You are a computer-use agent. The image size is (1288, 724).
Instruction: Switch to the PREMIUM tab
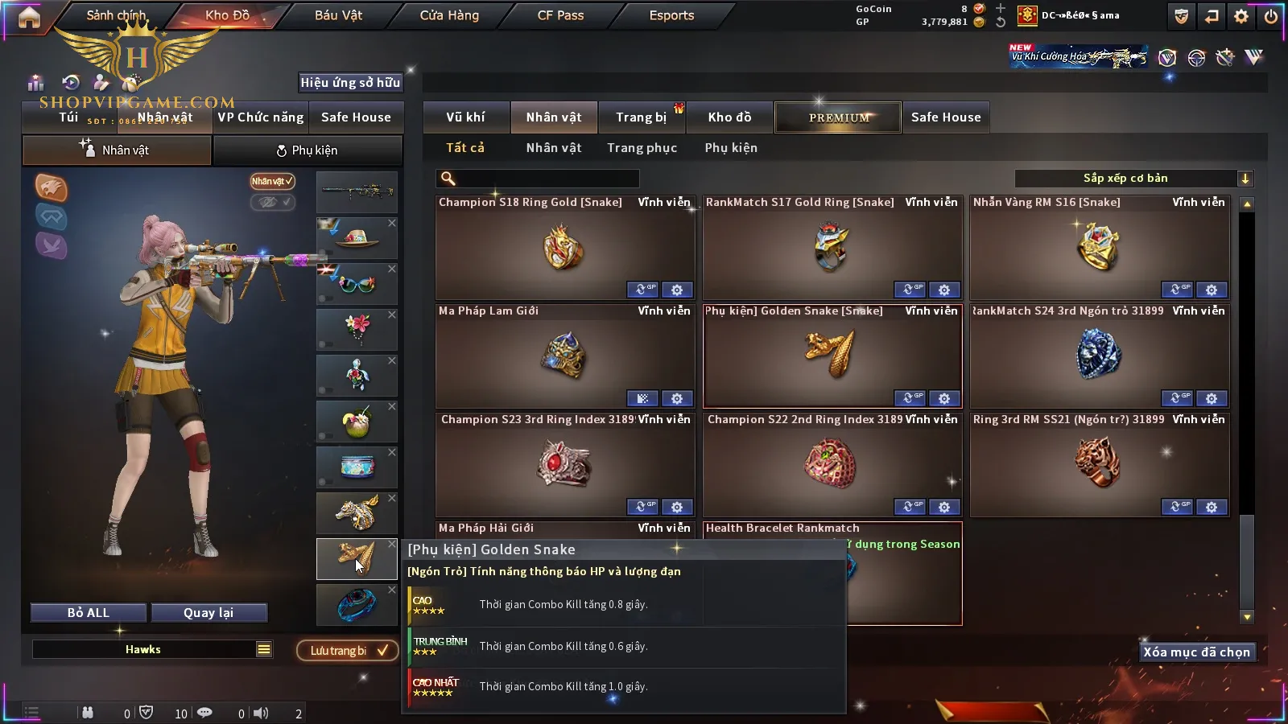click(x=838, y=117)
